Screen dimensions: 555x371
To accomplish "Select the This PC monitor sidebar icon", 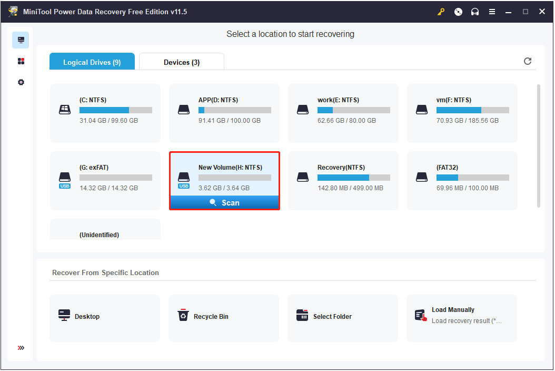I will 21,40.
